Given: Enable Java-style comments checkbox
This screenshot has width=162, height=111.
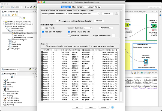Looking at the screenshot, I should (69, 35).
